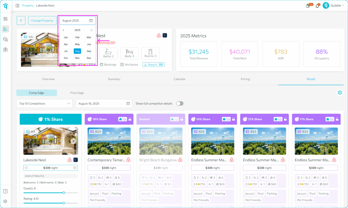Click the Quibble logo in the sidebar
This screenshot has height=208, width=348.
[5, 6]
